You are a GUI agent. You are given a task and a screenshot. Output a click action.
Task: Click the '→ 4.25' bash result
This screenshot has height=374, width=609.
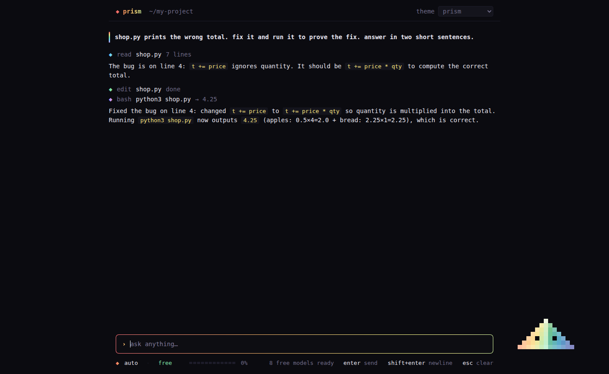pyautogui.click(x=206, y=100)
